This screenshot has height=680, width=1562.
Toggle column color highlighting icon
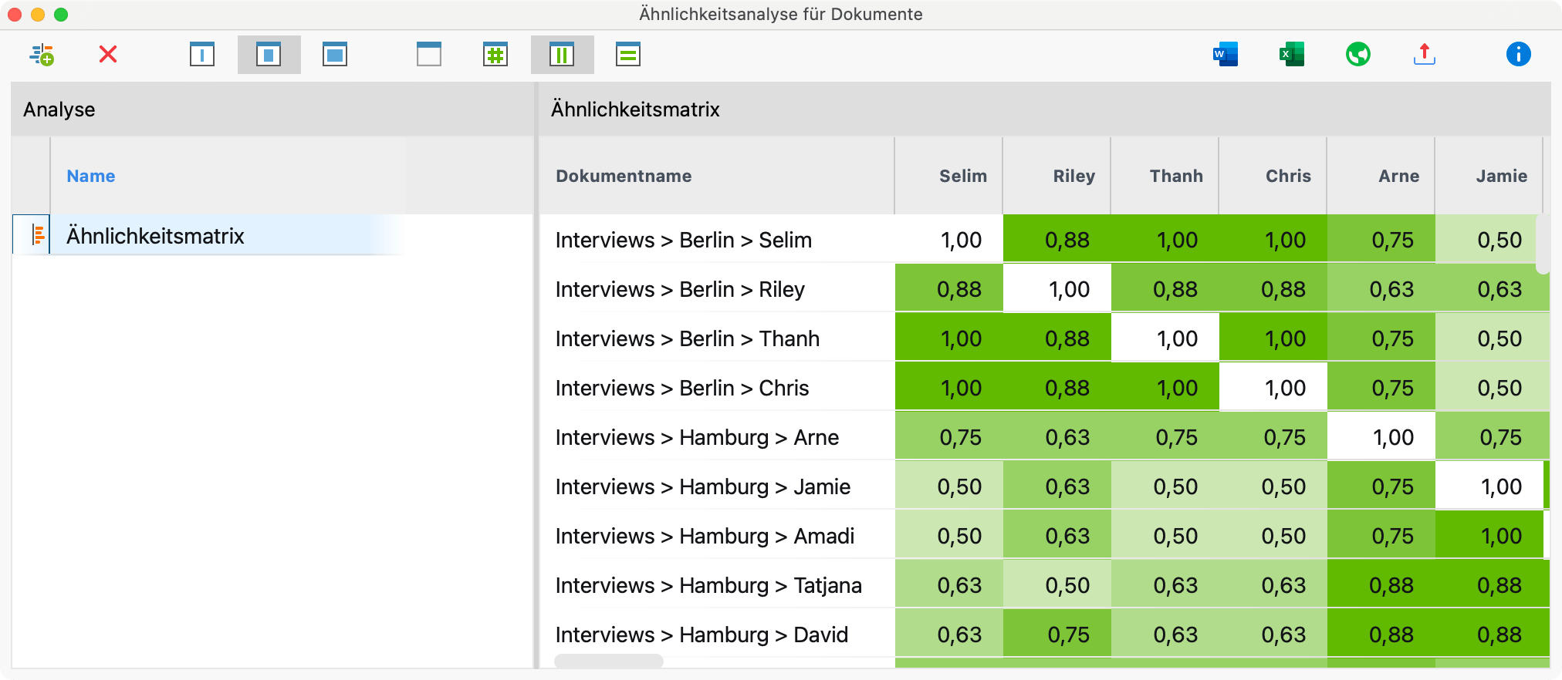[x=562, y=55]
